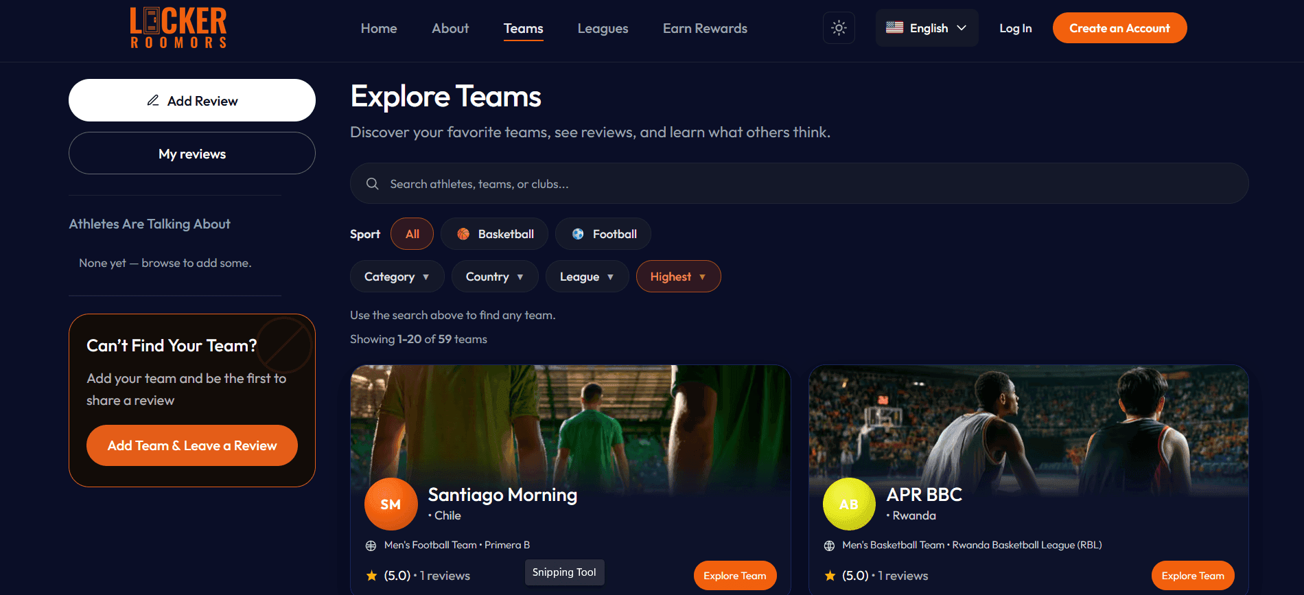Click Add Team & Leave a Review
The image size is (1304, 595).
pos(192,445)
